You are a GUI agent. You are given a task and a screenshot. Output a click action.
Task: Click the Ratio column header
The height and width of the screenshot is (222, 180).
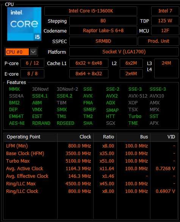point(105,137)
